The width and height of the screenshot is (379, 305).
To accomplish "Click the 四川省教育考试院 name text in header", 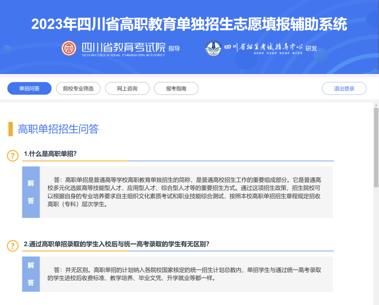I will coord(123,48).
